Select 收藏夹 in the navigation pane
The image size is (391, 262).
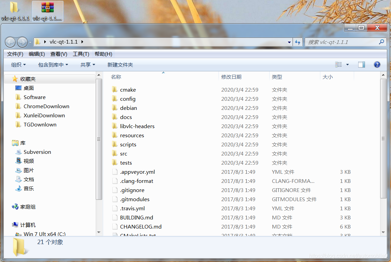point(28,79)
